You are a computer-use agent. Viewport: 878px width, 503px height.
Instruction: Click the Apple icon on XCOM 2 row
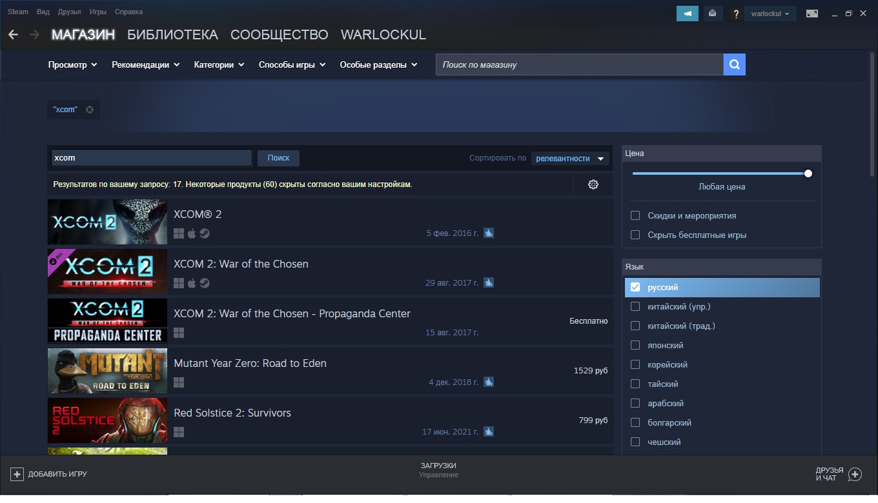click(192, 233)
